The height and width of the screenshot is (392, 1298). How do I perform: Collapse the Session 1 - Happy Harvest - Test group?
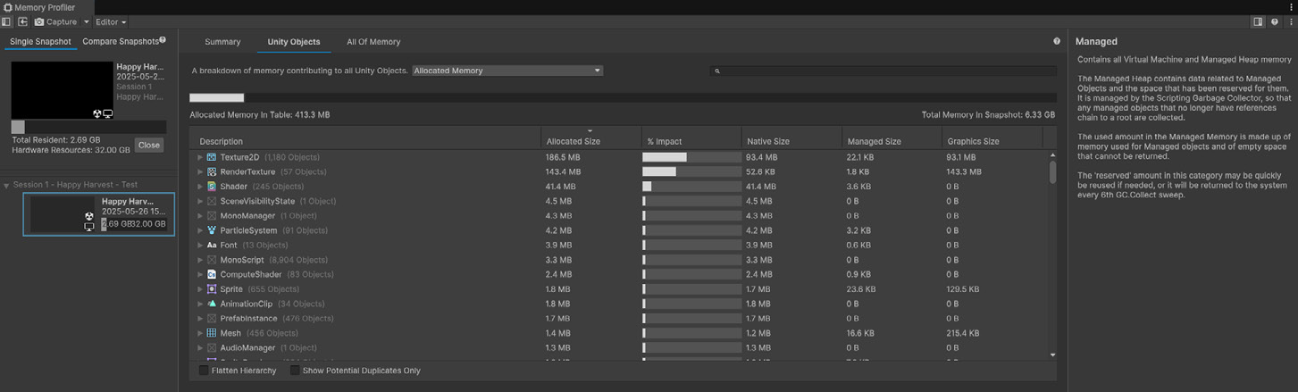7,185
